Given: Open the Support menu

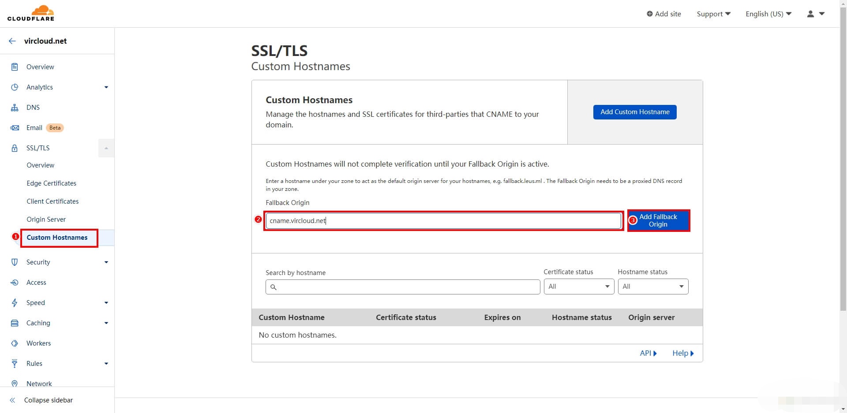Looking at the screenshot, I should pos(713,14).
